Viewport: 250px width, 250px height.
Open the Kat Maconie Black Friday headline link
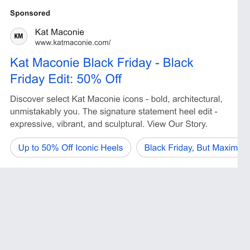pyautogui.click(x=102, y=71)
